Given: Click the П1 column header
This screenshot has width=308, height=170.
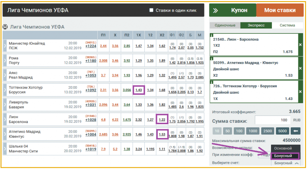Looking at the screenshot, I should (x=103, y=35).
